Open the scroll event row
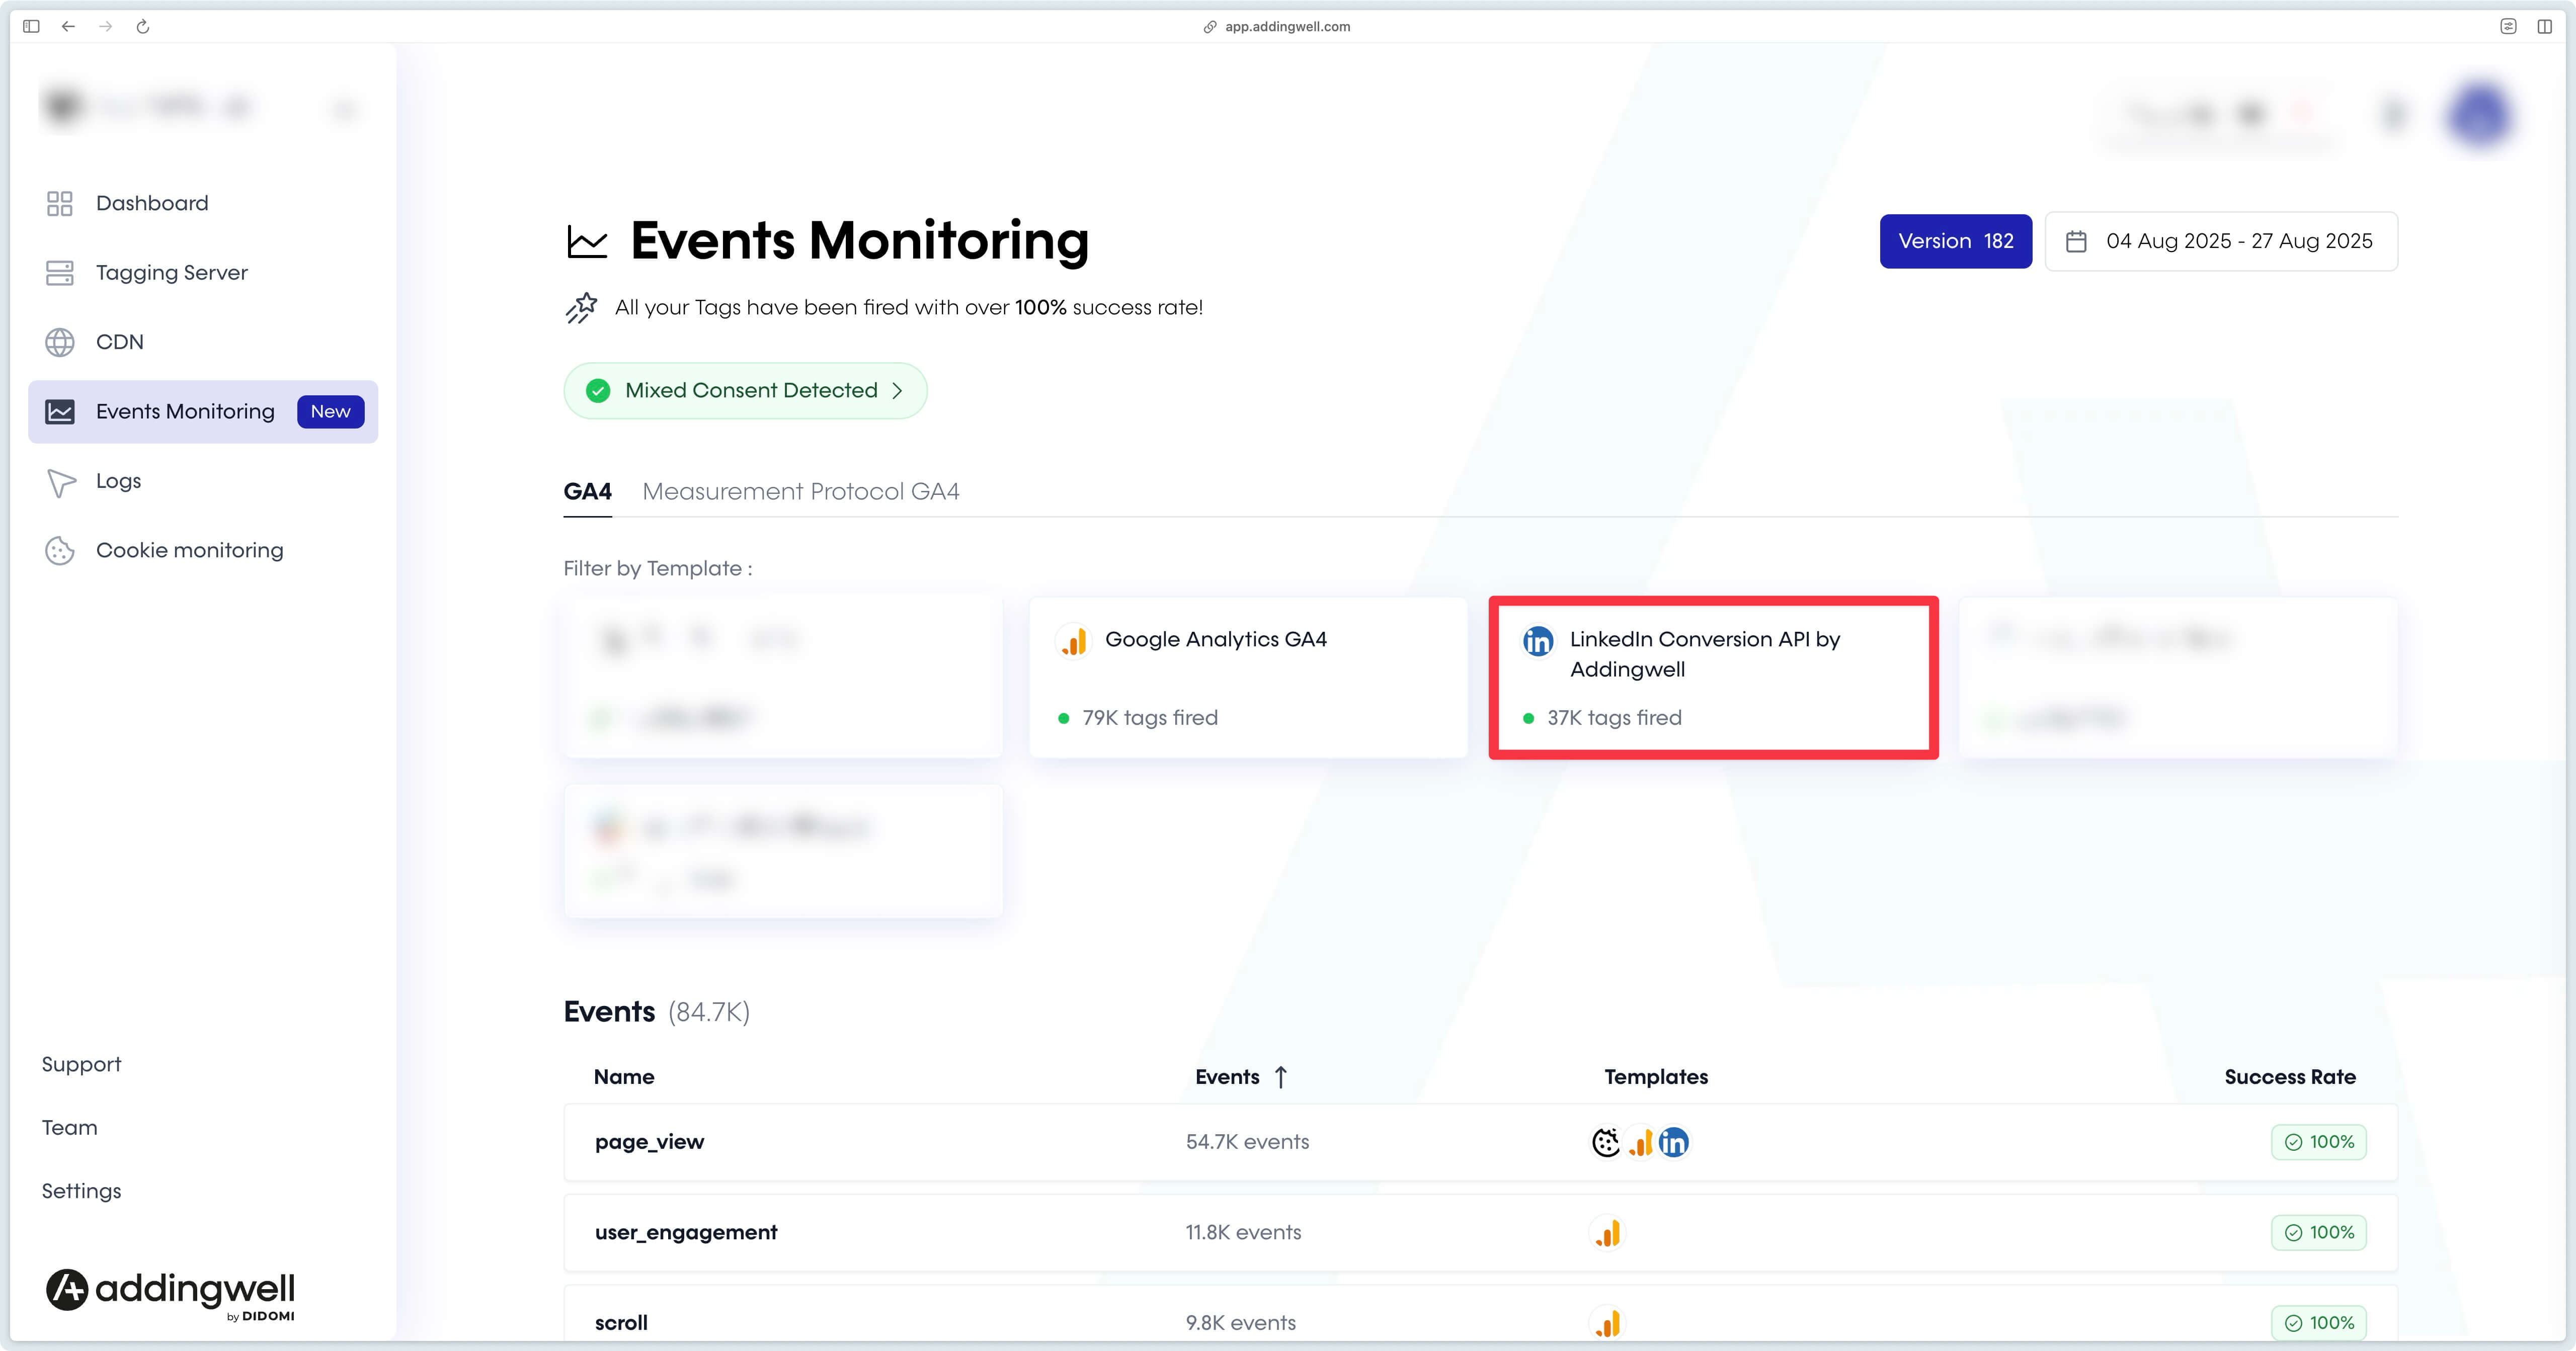This screenshot has width=2576, height=1351. pos(1480,1314)
